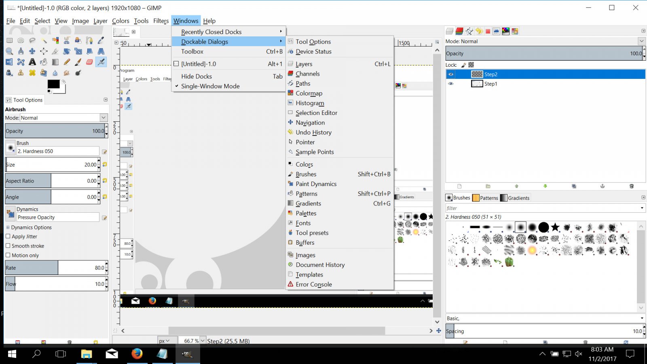The image size is (647, 364).
Task: Select the Fuzzy Select magic wand tool
Action: click(x=44, y=40)
